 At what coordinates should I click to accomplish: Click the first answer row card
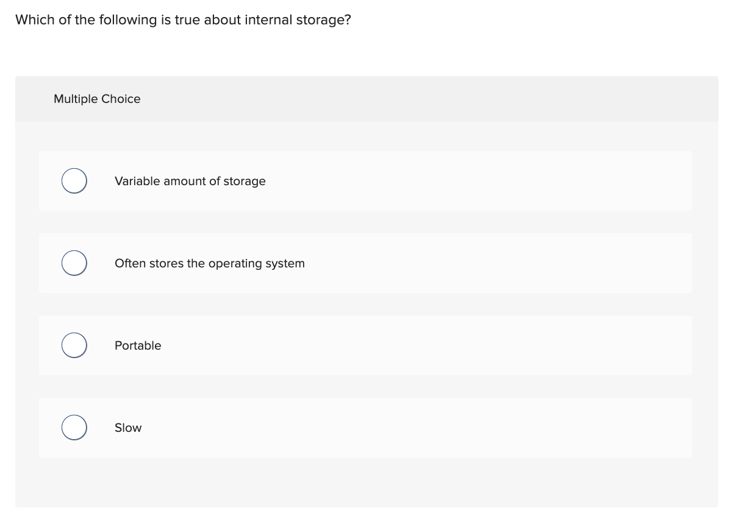click(366, 180)
